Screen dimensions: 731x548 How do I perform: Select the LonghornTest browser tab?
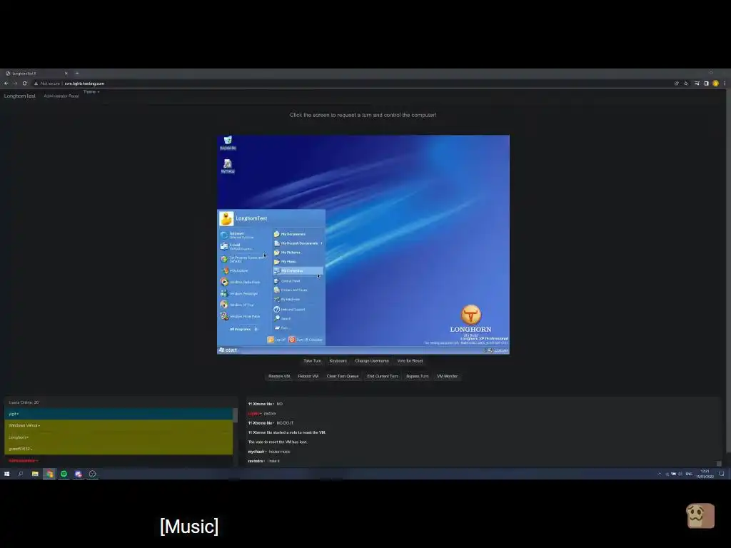pyautogui.click(x=36, y=73)
